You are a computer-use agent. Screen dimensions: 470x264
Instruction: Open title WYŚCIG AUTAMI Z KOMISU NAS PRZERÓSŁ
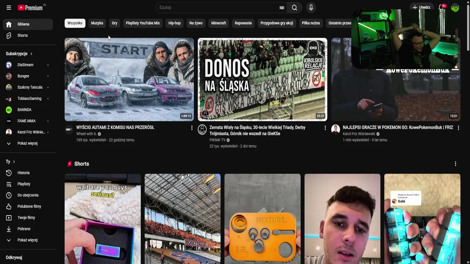[x=115, y=128]
